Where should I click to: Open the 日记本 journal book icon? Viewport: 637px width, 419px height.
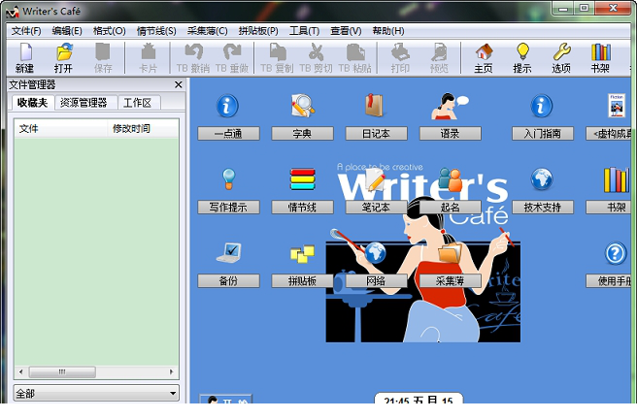coord(375,106)
